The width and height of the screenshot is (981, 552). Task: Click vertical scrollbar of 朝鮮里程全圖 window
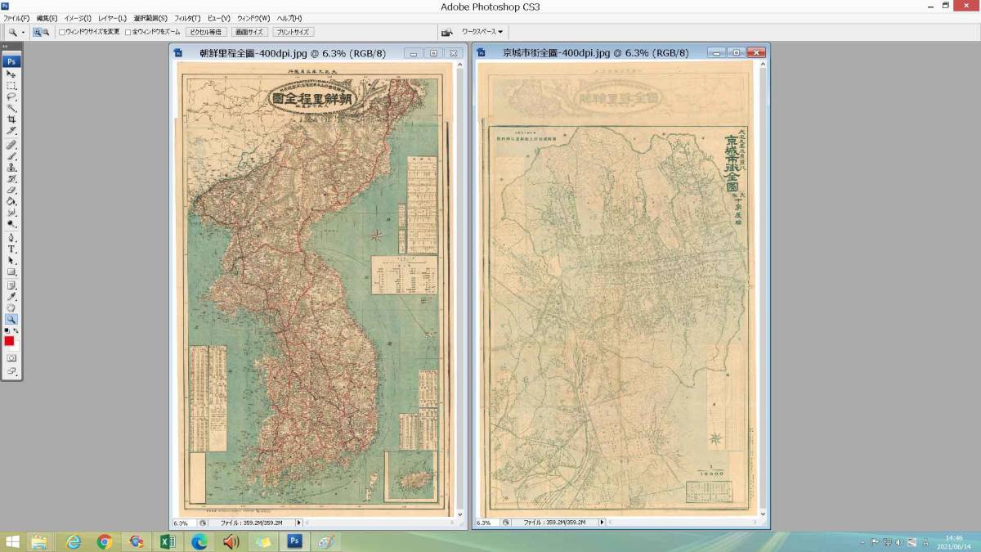pos(459,289)
